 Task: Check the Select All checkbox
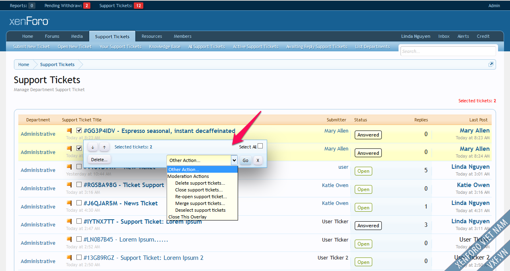click(260, 146)
